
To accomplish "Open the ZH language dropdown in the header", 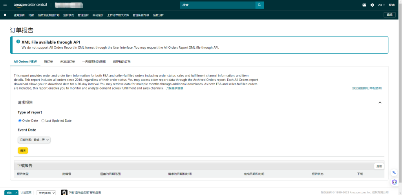I will coord(382,5).
